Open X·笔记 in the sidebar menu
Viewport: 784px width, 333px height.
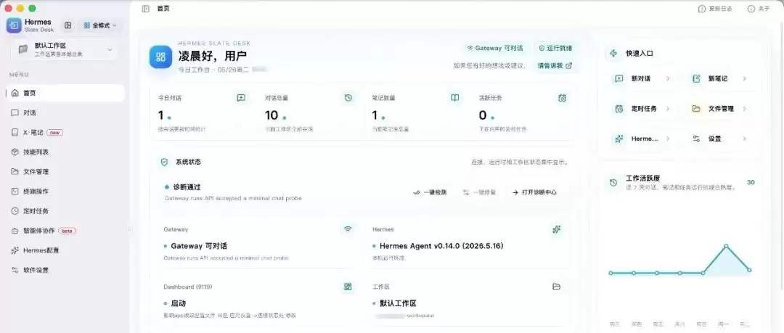point(65,133)
